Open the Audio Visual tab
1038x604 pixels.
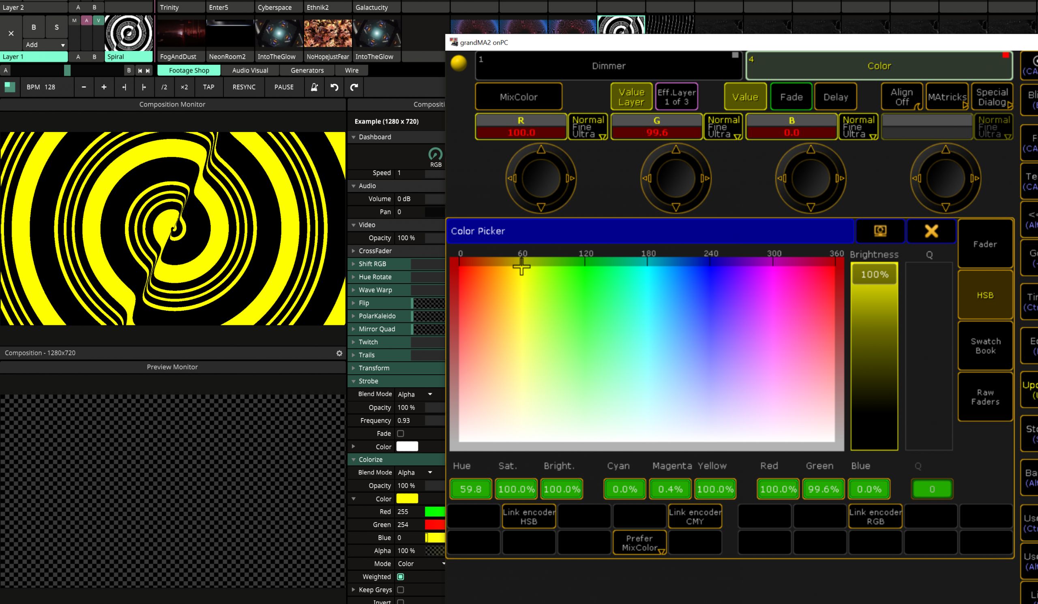(250, 70)
